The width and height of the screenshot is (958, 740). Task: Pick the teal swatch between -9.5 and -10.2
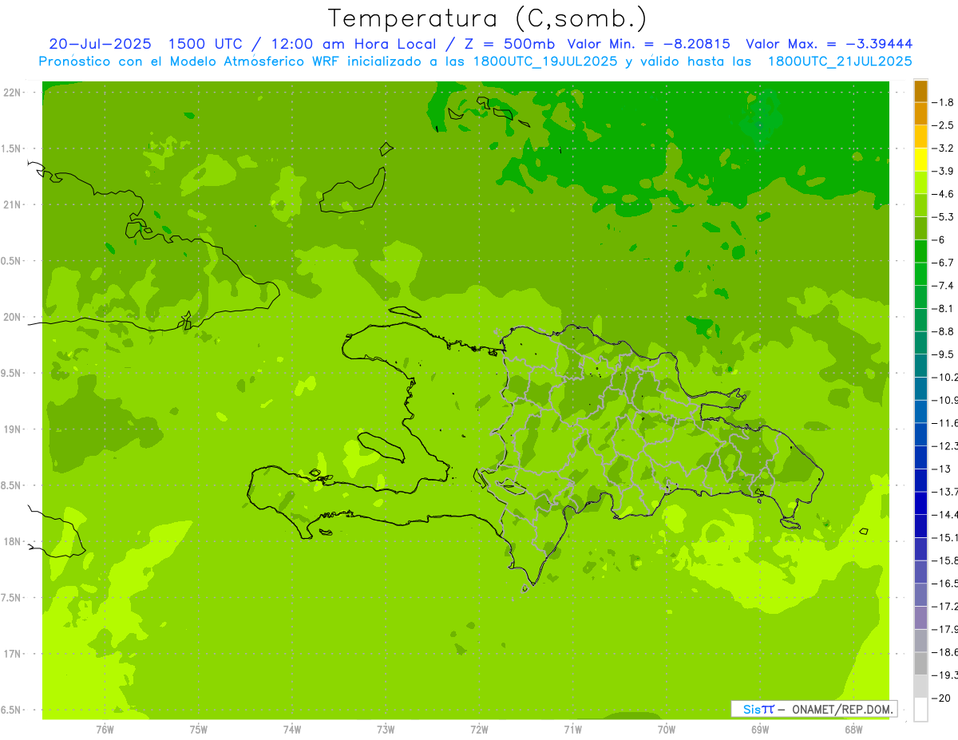tap(920, 366)
